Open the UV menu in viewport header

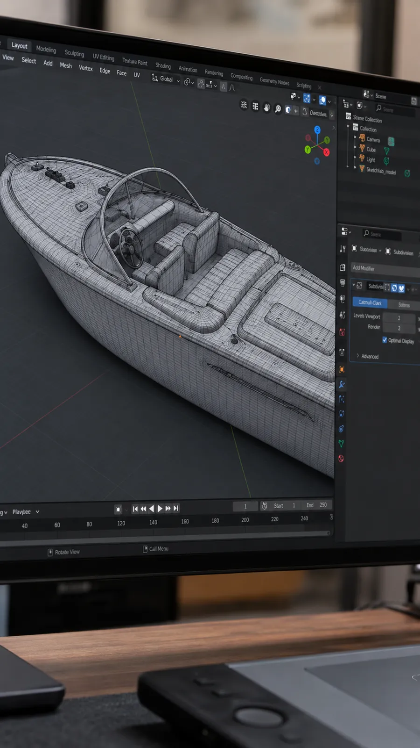[x=137, y=75]
